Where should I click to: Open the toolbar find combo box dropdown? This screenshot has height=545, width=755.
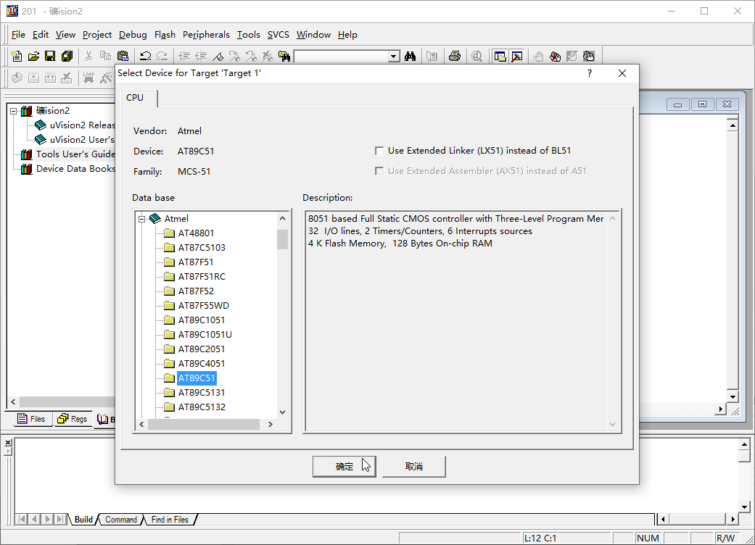394,57
